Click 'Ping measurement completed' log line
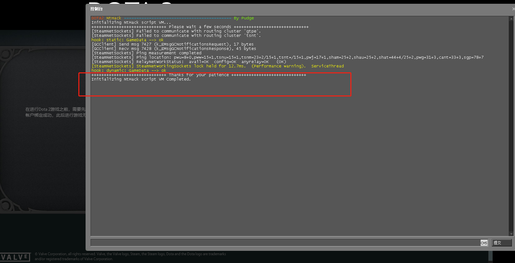The width and height of the screenshot is (515, 263). [x=146, y=53]
